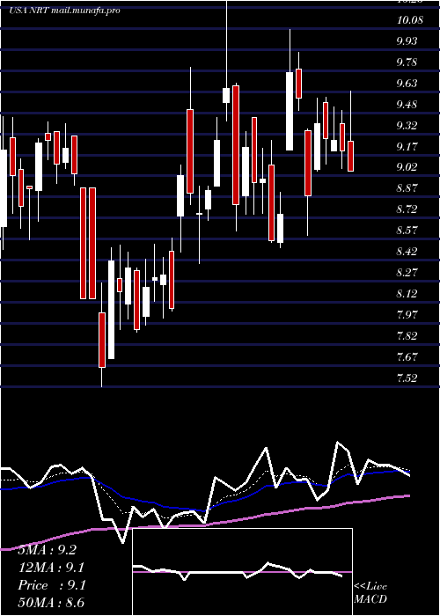440x616 pixels.
Task: Click the 7.82 price axis label
Action: pyautogui.click(x=407, y=336)
